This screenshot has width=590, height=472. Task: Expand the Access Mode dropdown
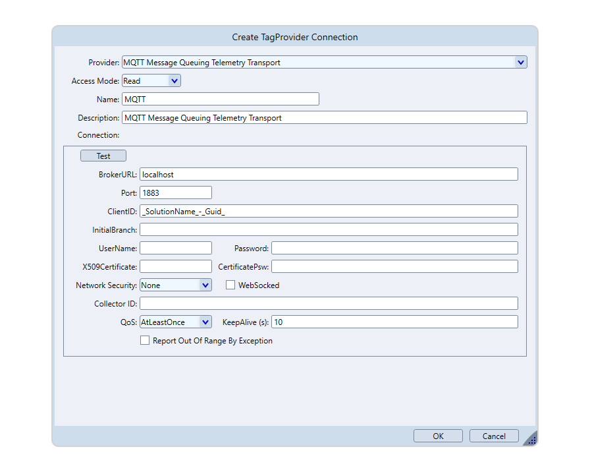coord(174,81)
